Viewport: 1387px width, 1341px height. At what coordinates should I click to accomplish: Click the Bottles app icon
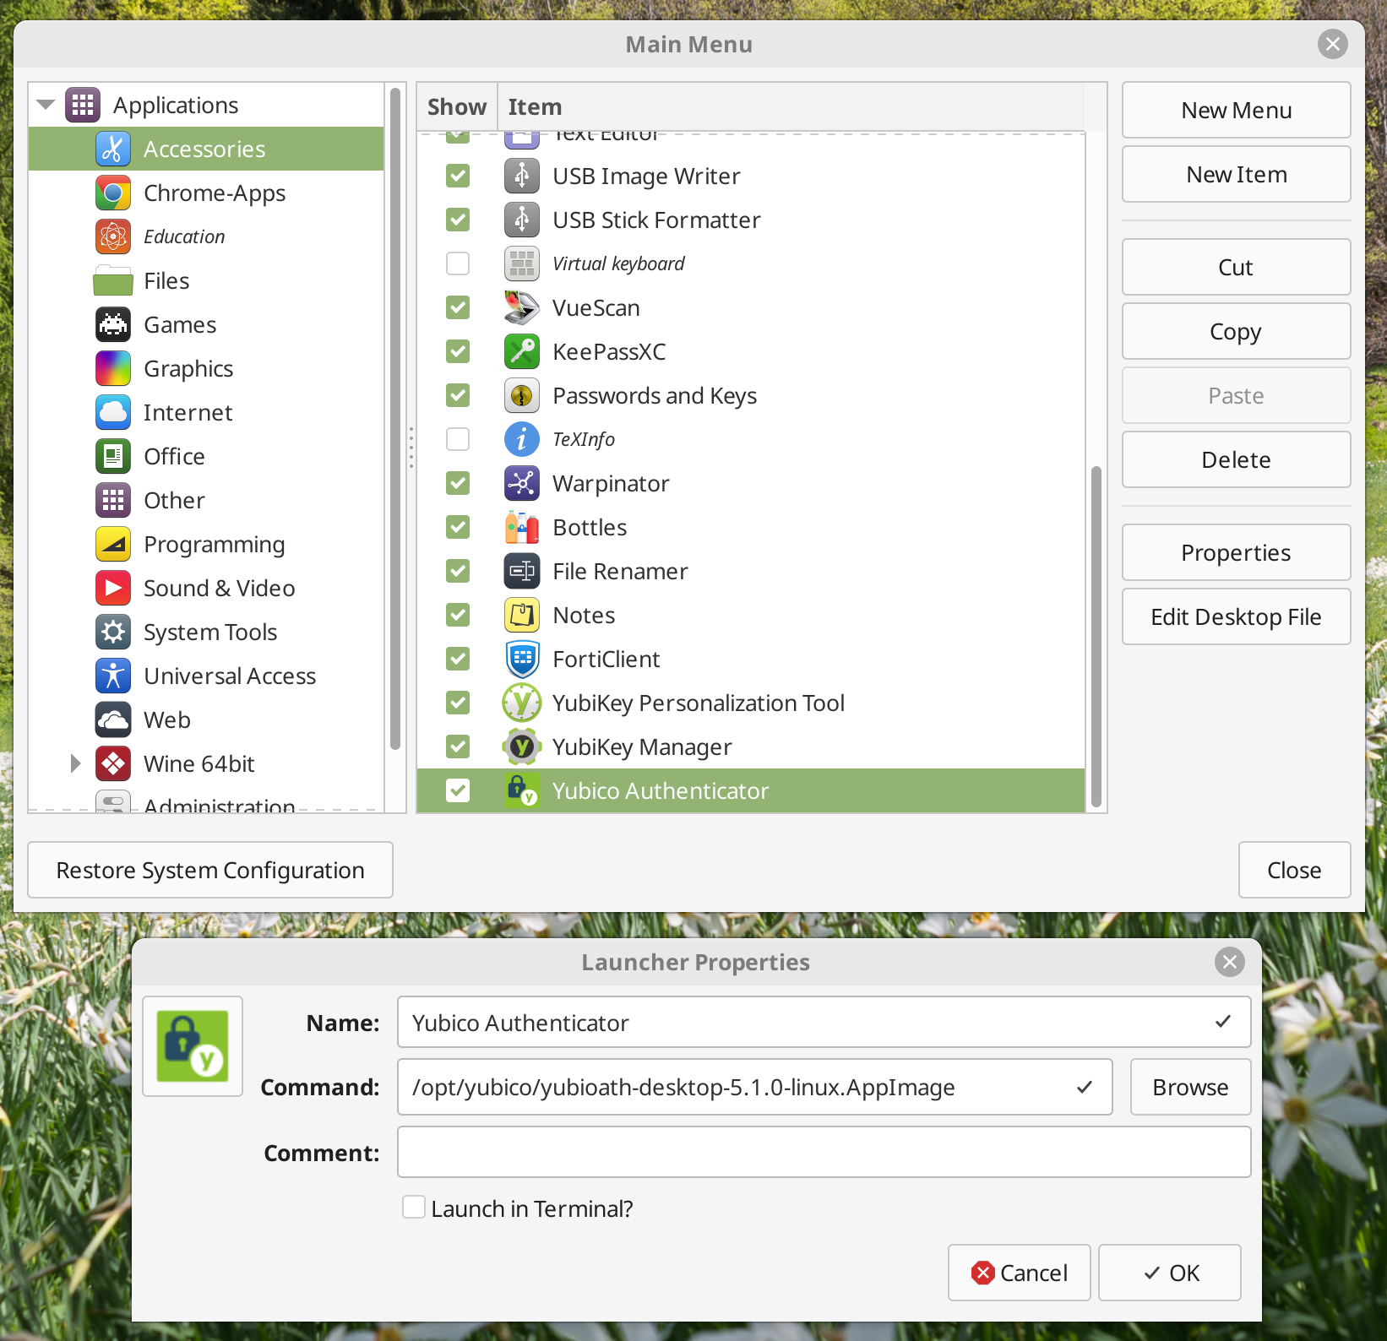point(521,527)
